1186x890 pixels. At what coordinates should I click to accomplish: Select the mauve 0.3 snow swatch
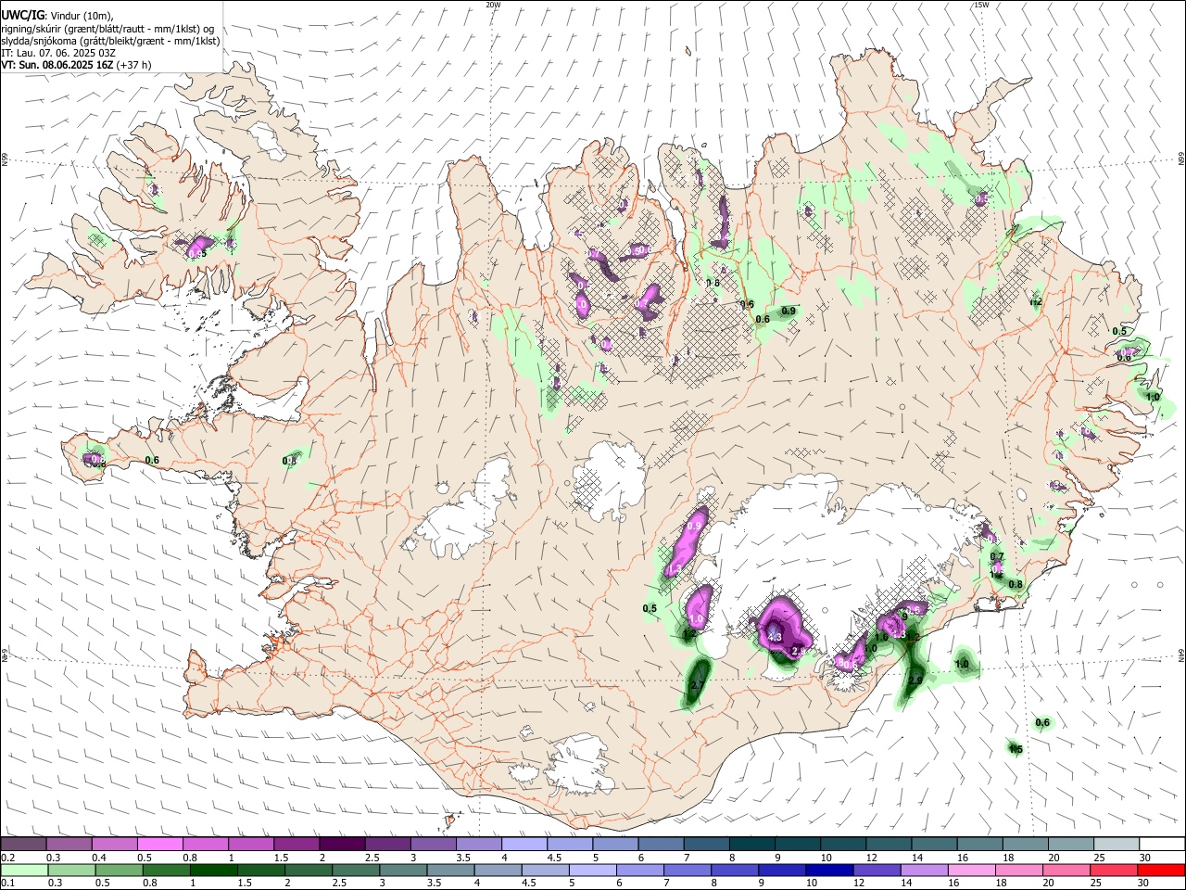pos(69,844)
